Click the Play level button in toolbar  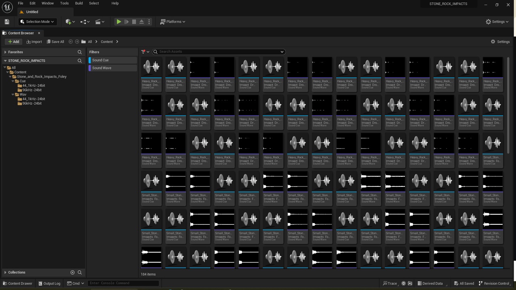coord(119,22)
